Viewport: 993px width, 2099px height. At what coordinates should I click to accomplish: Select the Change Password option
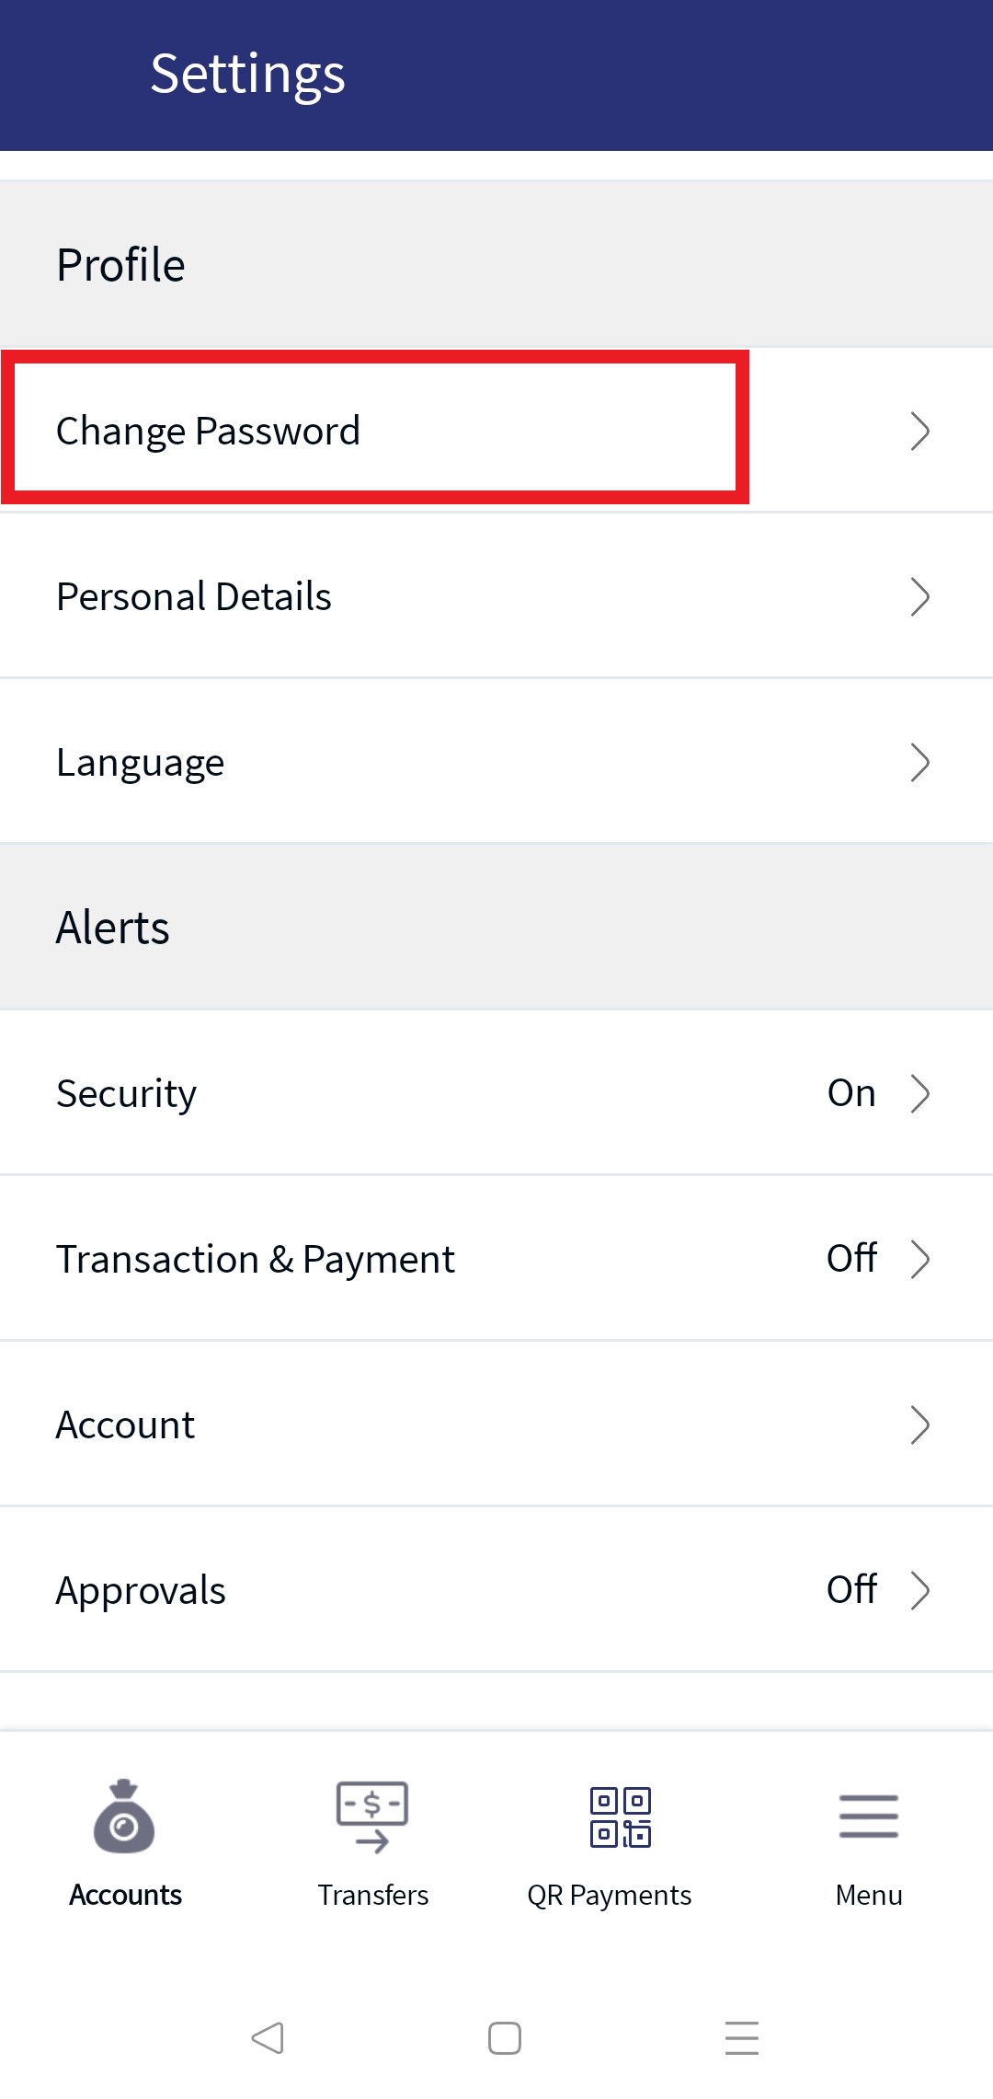click(x=496, y=430)
